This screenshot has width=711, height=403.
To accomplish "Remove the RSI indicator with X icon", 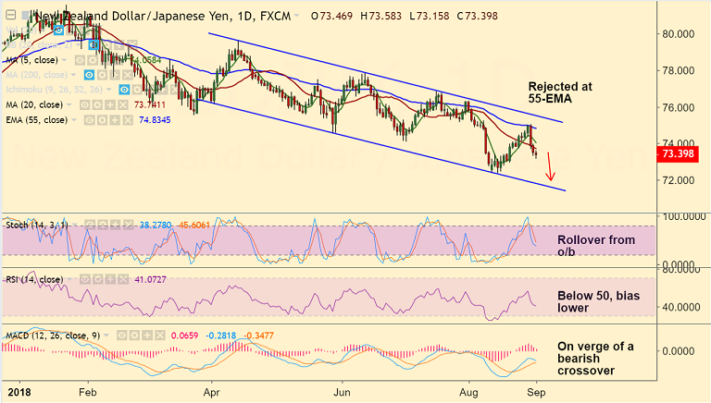I will [123, 279].
